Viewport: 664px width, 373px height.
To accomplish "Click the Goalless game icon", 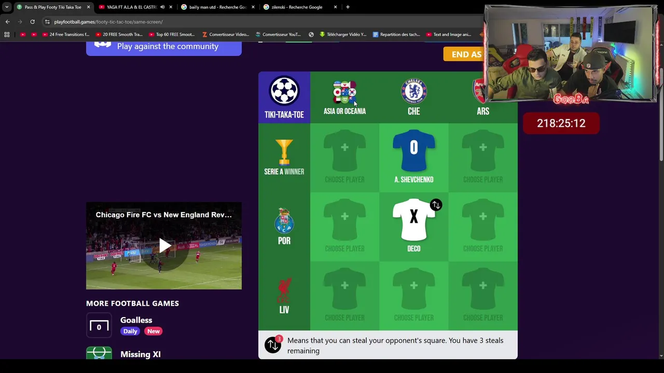I will point(99,326).
